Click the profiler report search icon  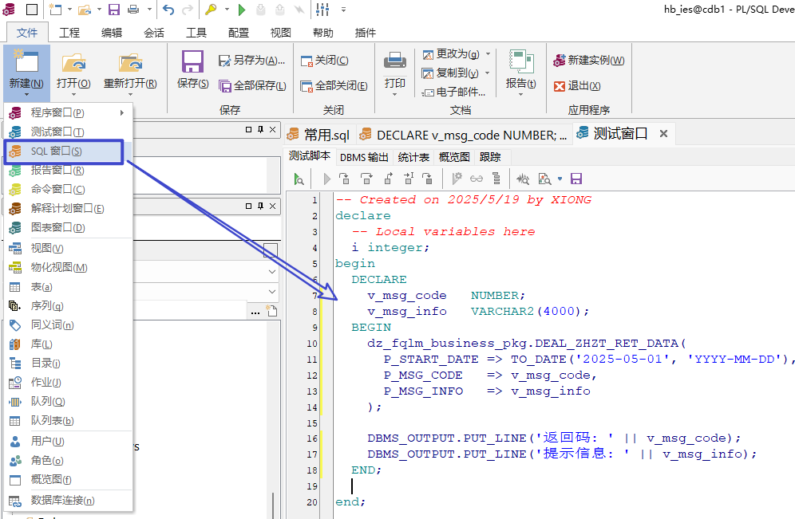(544, 179)
